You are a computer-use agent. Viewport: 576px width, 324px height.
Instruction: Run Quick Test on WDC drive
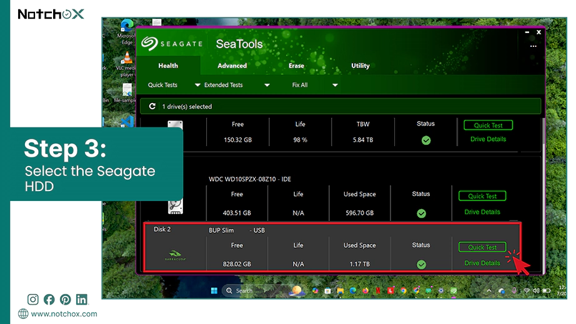482,196
